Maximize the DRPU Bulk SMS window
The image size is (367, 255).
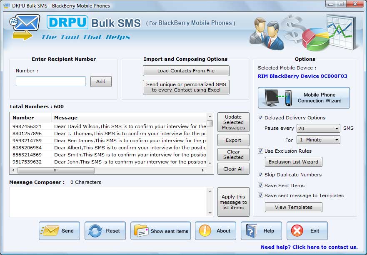click(x=341, y=4)
